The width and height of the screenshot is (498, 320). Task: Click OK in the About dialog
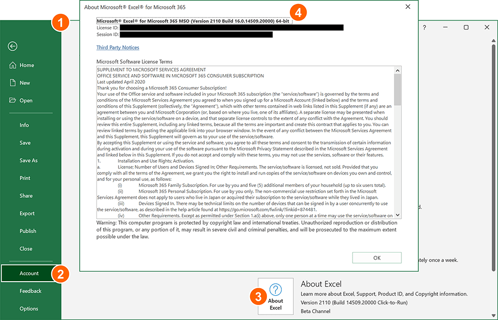376,258
